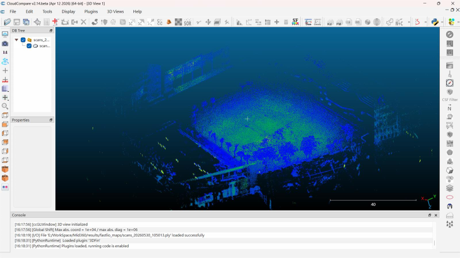Click the N+C normals and colors icon
The height and width of the screenshot is (258, 460).
pyautogui.click(x=399, y=22)
